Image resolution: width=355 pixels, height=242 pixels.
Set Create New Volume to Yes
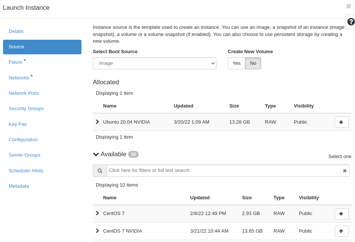click(x=236, y=63)
